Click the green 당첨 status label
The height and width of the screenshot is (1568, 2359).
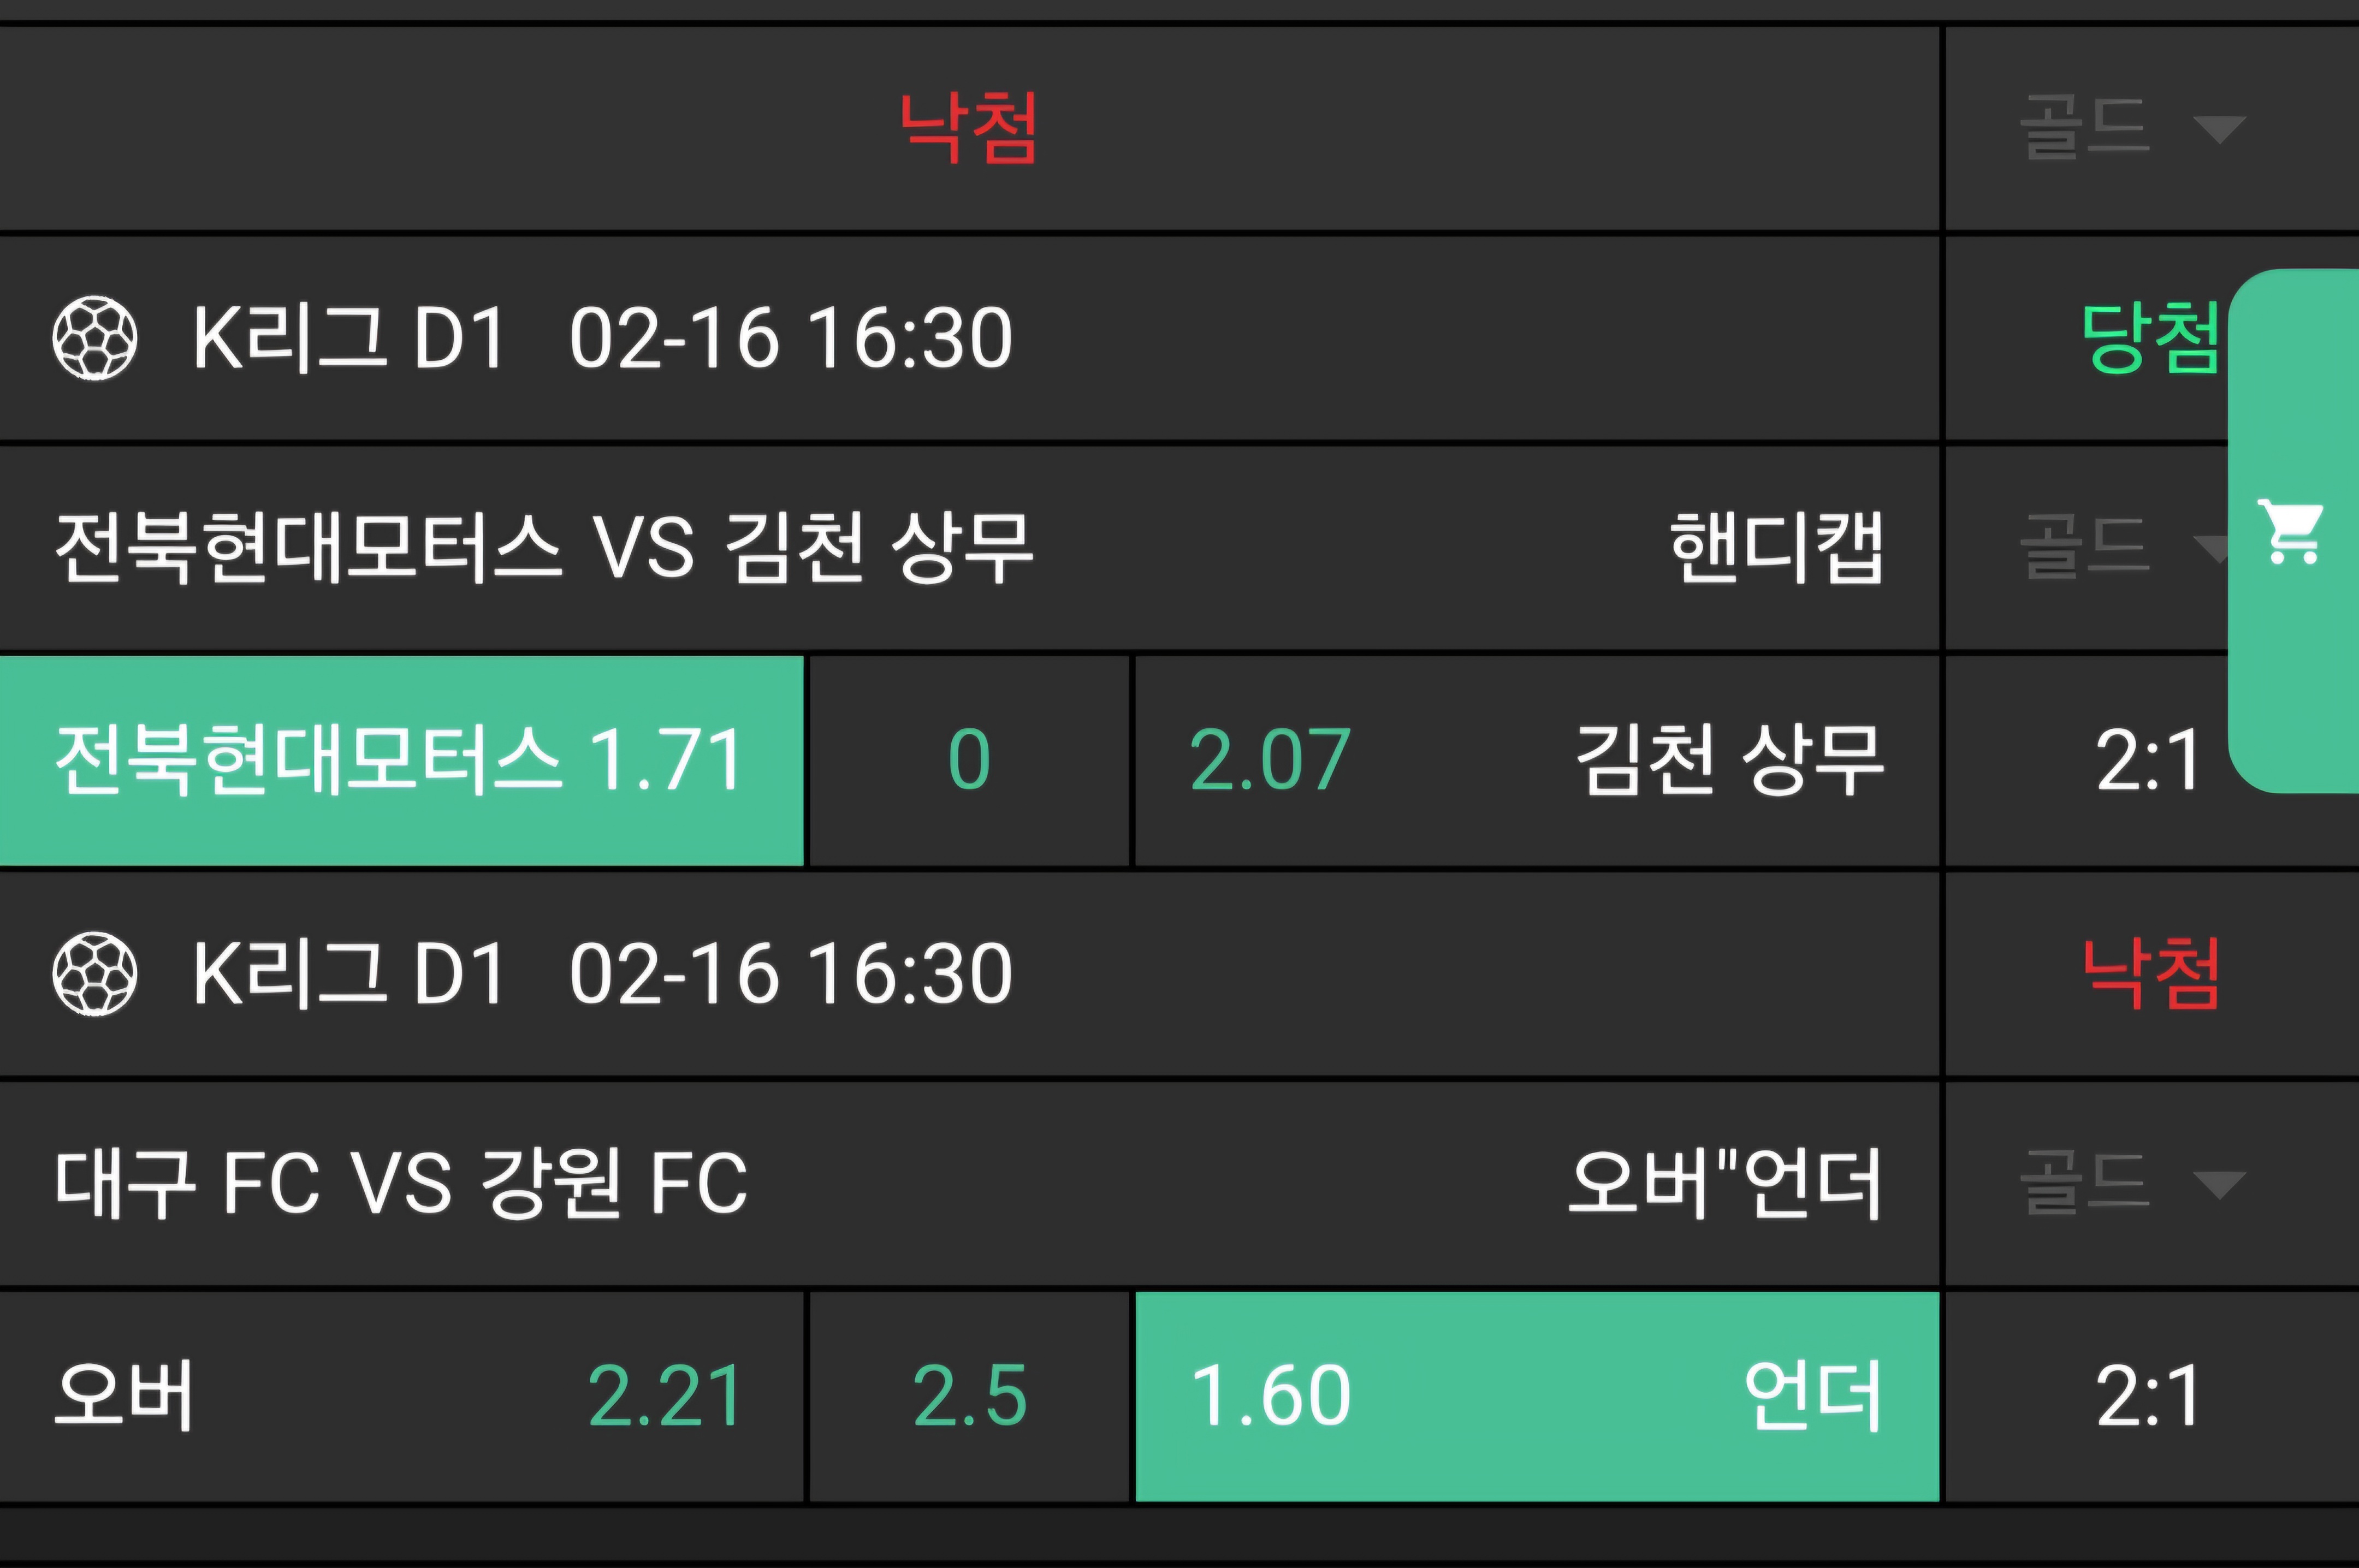tap(2150, 338)
